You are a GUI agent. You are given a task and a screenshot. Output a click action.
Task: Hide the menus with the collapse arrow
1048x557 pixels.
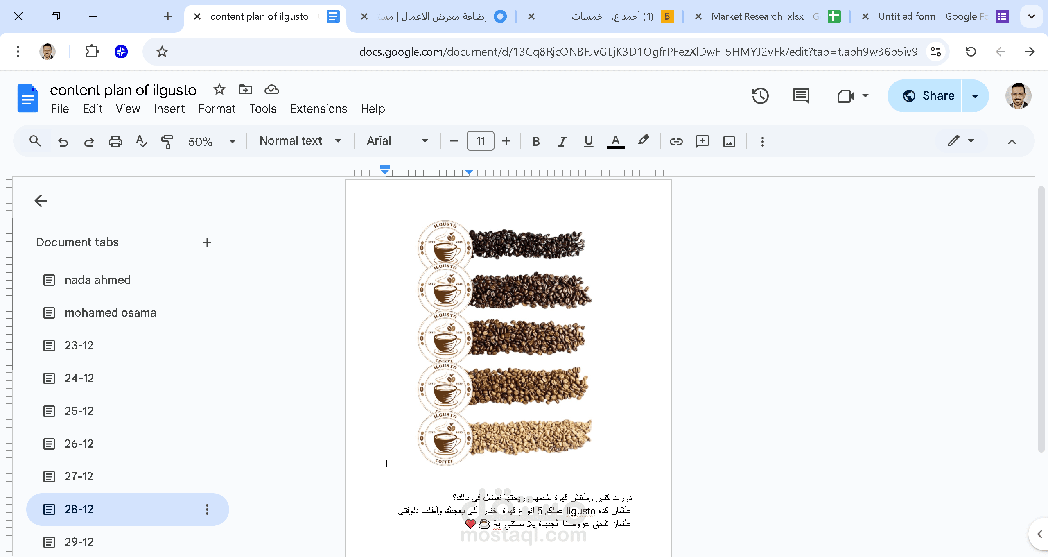pos(1012,141)
